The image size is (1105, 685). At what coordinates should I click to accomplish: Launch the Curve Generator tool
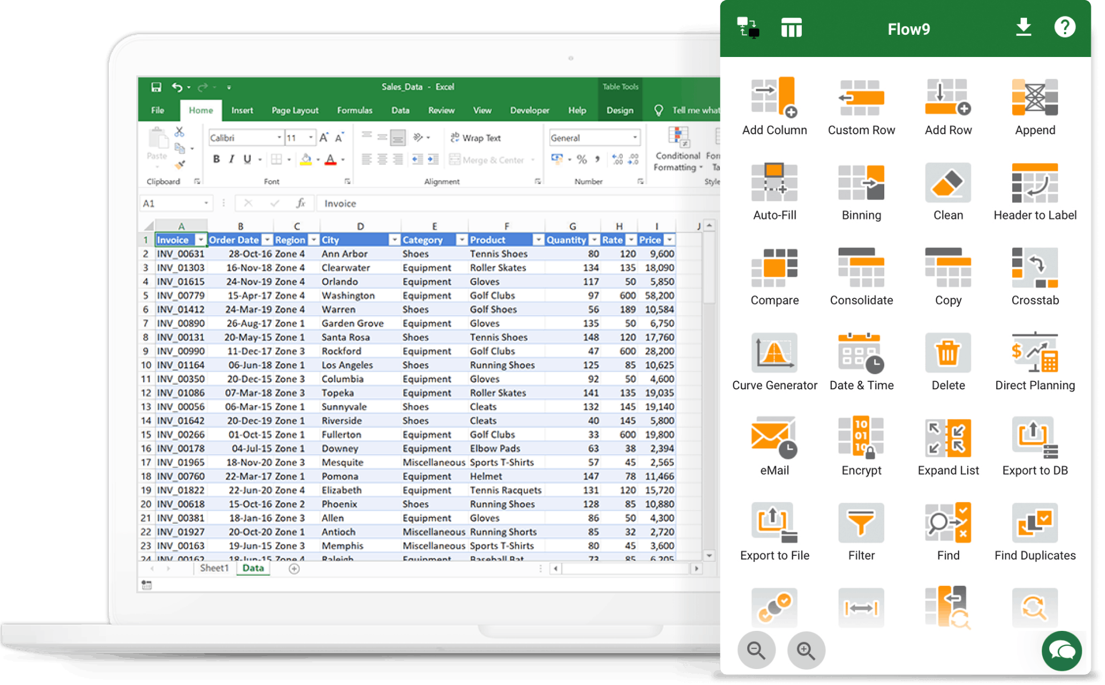coord(774,353)
